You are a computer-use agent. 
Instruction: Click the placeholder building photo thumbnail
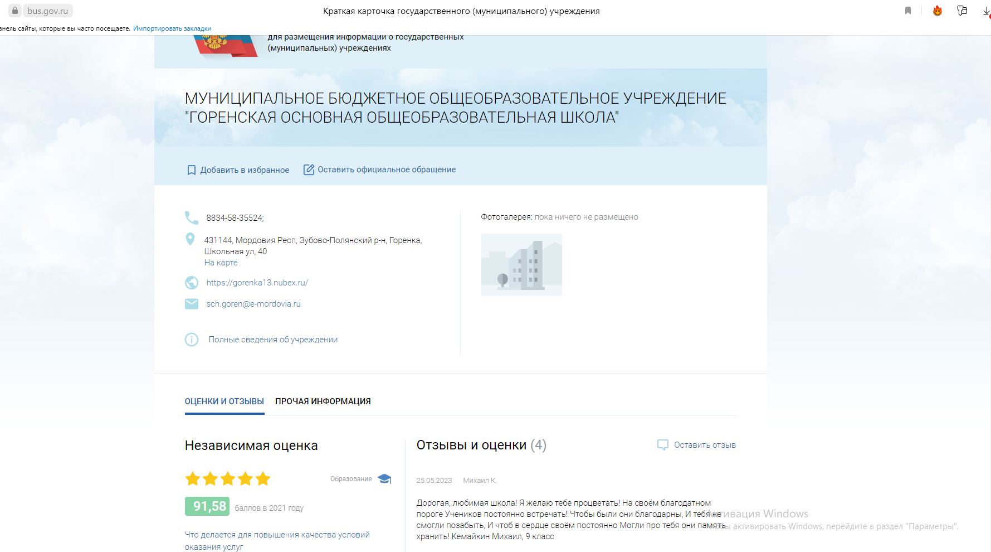tap(521, 265)
